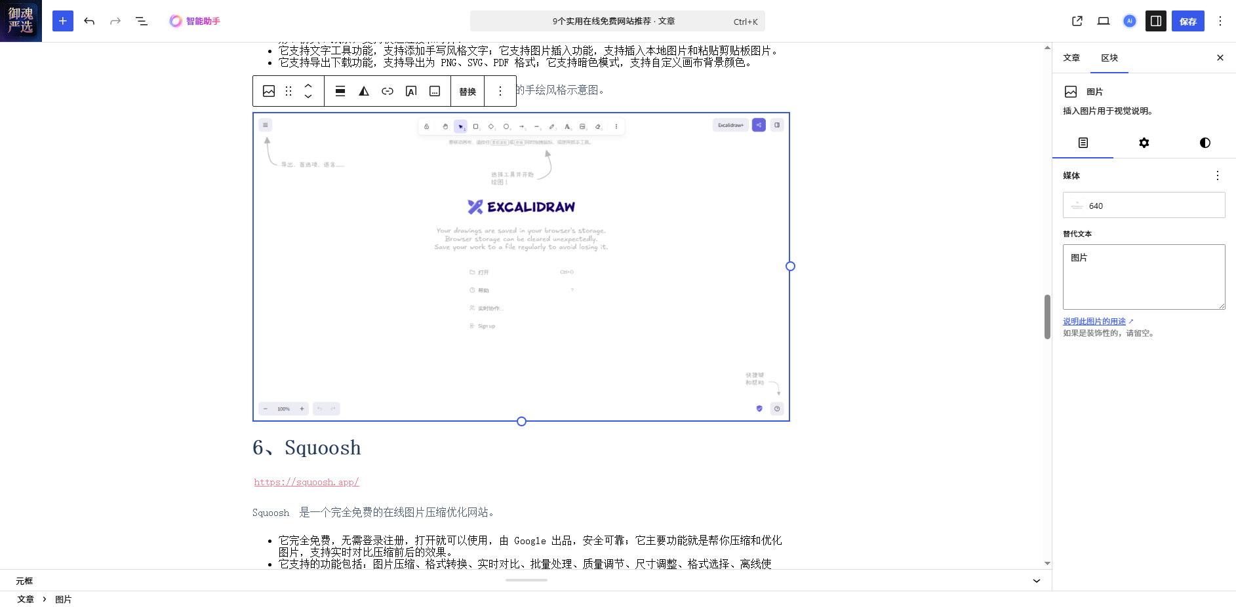Screen dimensions: 1236x607
Task: Open the document overview list
Action: click(x=142, y=21)
